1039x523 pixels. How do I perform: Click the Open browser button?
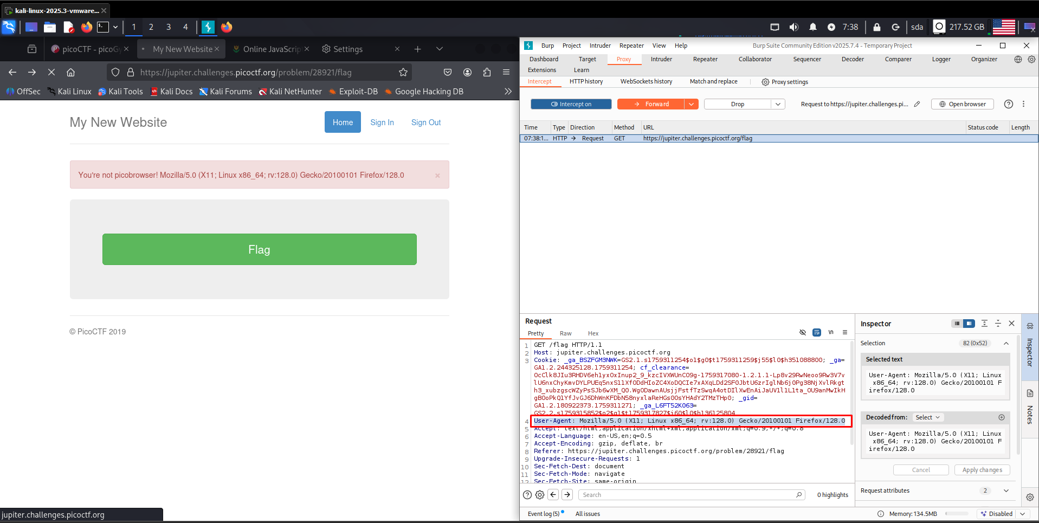click(962, 104)
